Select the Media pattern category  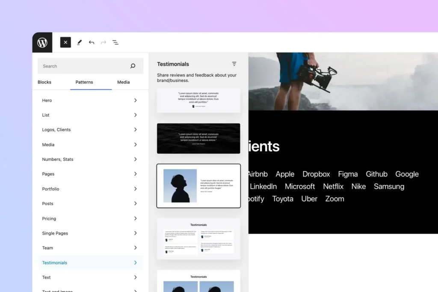[90, 145]
